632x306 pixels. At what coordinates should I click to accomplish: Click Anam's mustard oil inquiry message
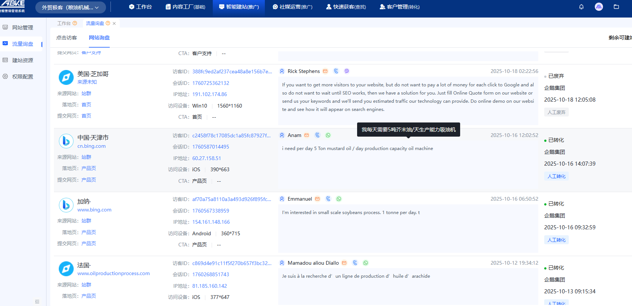coord(357,149)
